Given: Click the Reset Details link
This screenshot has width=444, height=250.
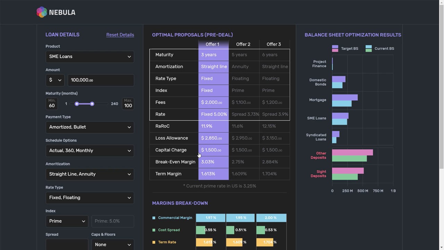Looking at the screenshot, I should [120, 35].
